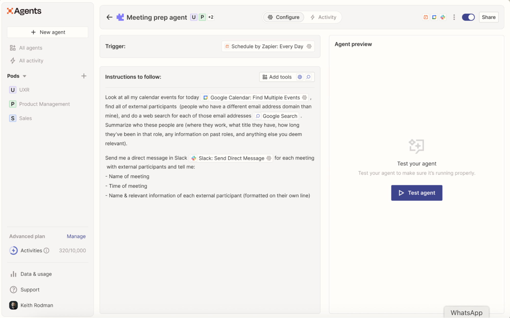Click the web browsing globe icon next to Add tools
The image size is (510, 318).
pos(300,77)
